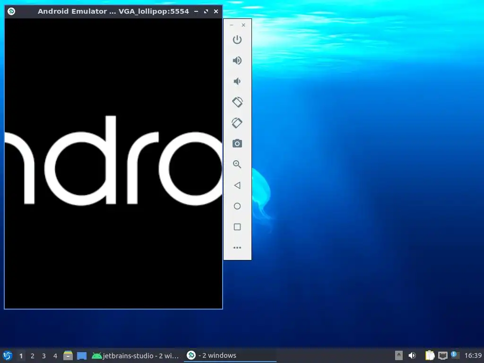Open removable media eject tray icon
This screenshot has width=484, height=363.
399,355
